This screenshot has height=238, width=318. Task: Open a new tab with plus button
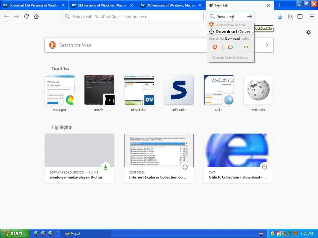279,5
